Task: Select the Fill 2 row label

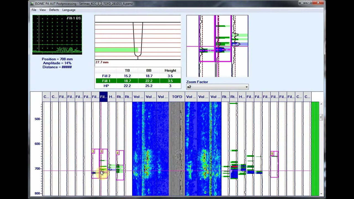Action: (106, 76)
